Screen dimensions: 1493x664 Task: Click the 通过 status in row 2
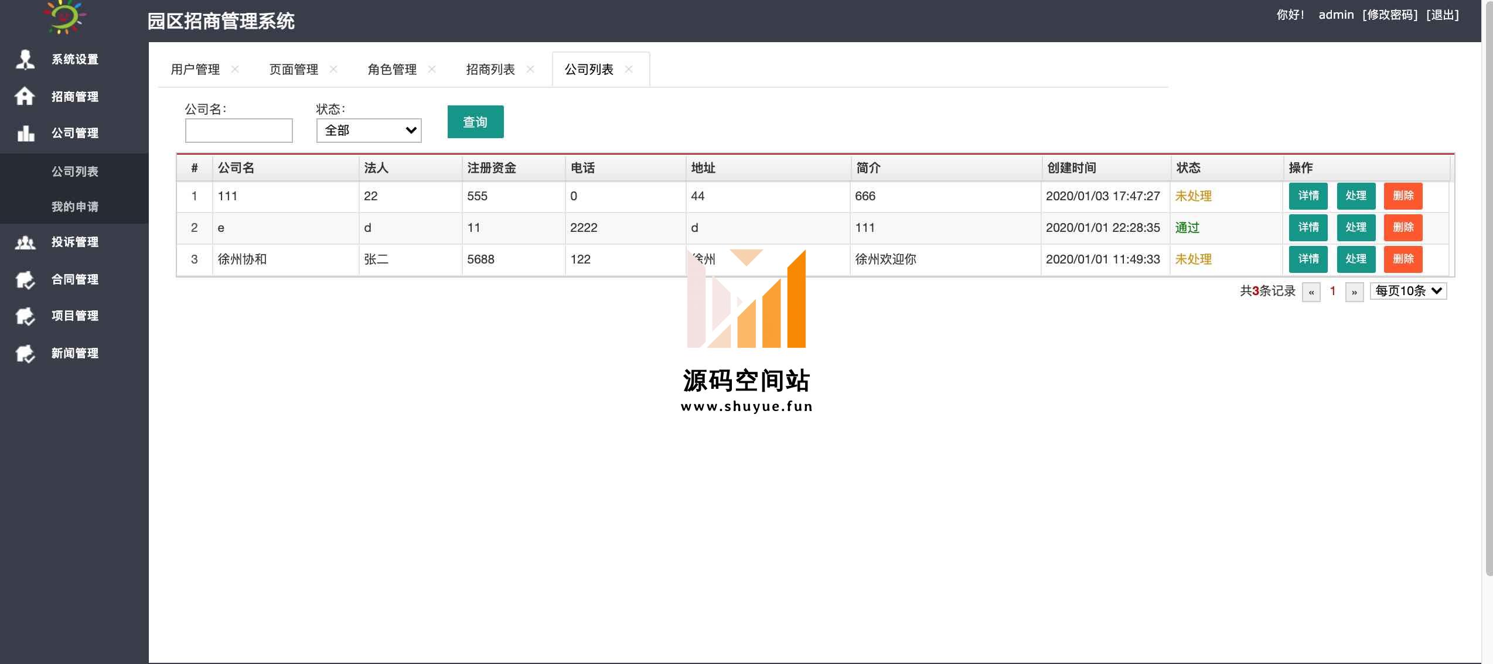click(1187, 228)
